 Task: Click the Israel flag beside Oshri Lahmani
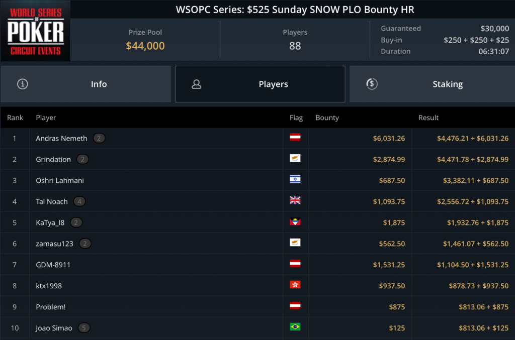(x=295, y=180)
